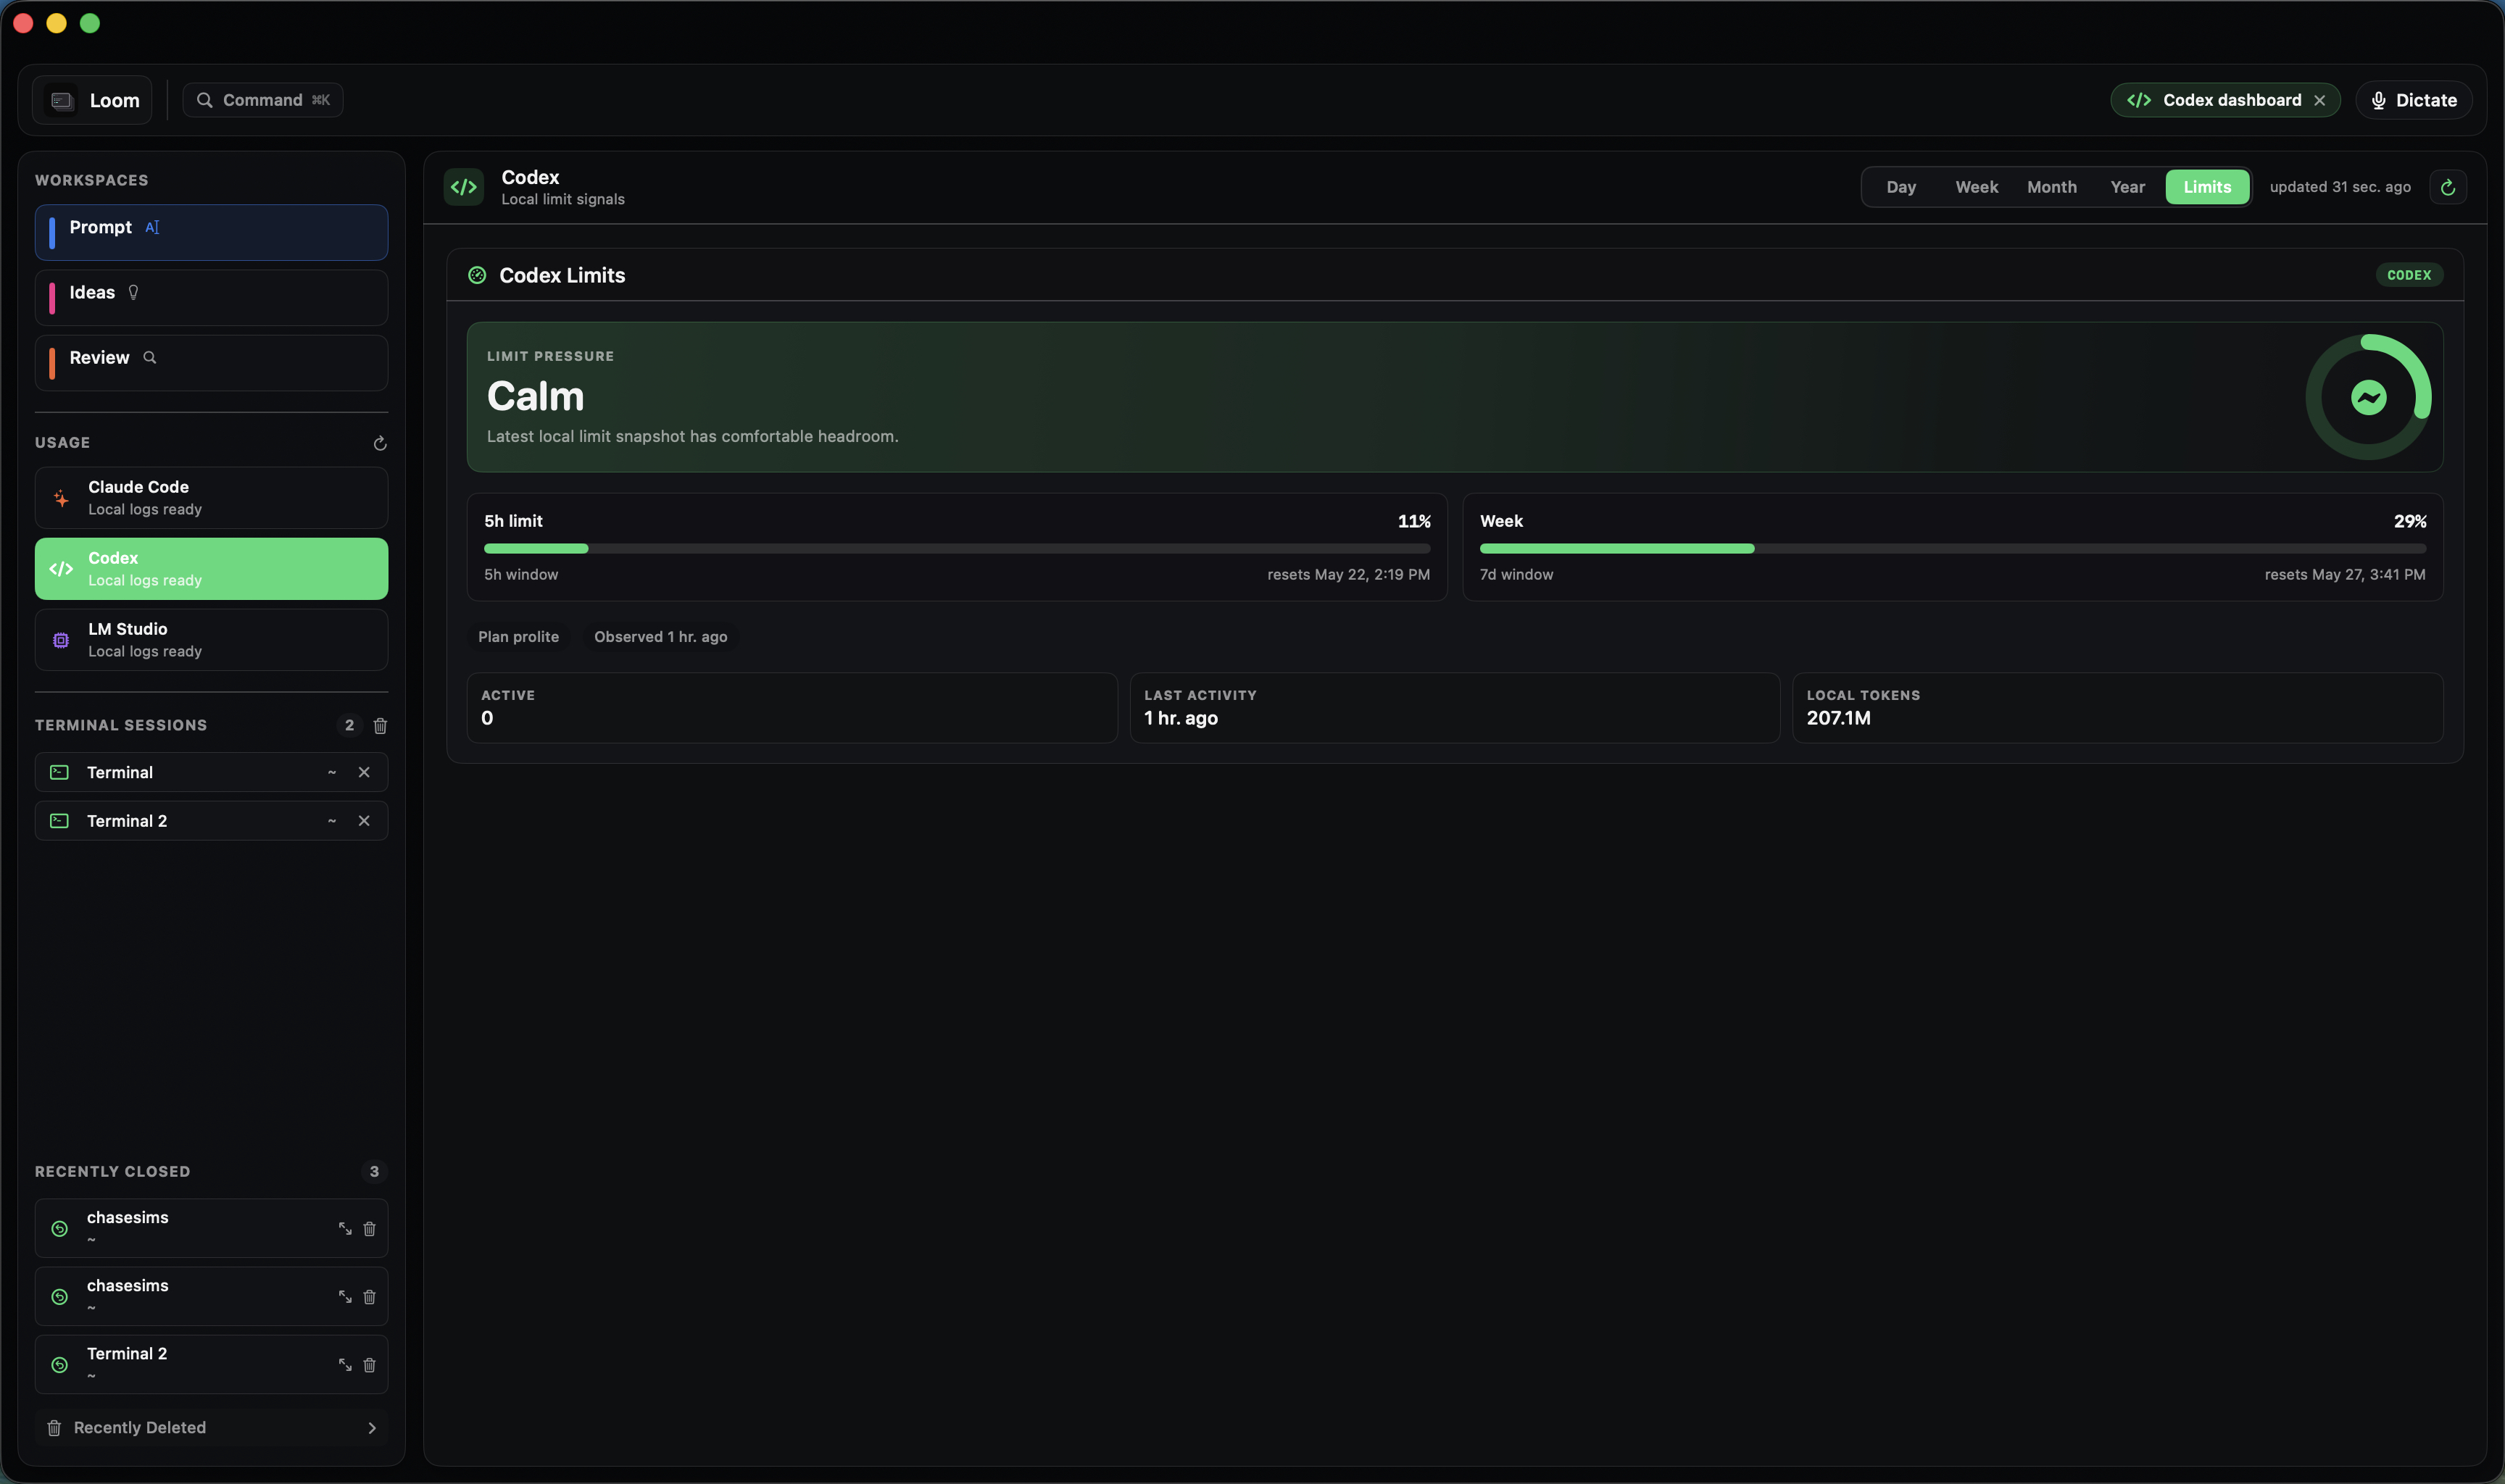Refresh the Usage section

click(x=380, y=443)
